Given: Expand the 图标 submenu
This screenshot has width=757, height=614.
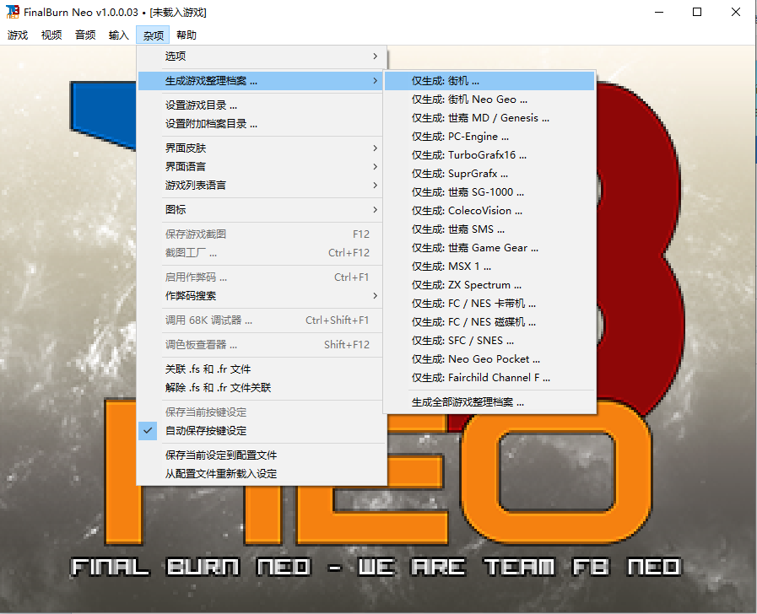Looking at the screenshot, I should [x=262, y=210].
